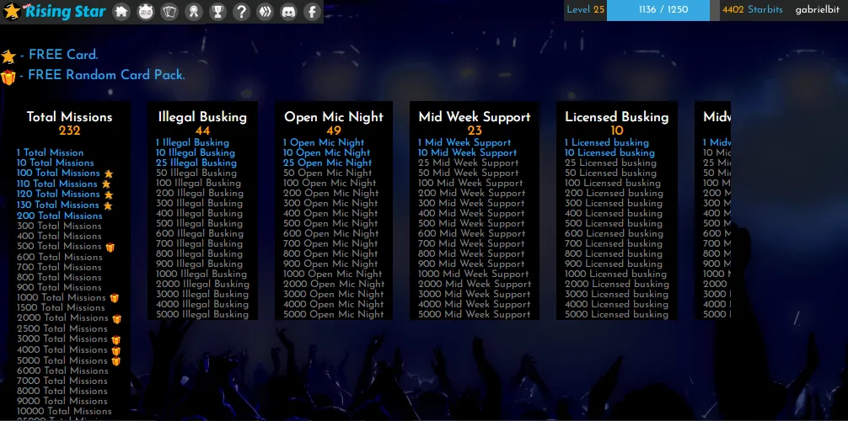The width and height of the screenshot is (848, 421).
Task: Click the 500 Open Mic Night row
Action: (330, 223)
